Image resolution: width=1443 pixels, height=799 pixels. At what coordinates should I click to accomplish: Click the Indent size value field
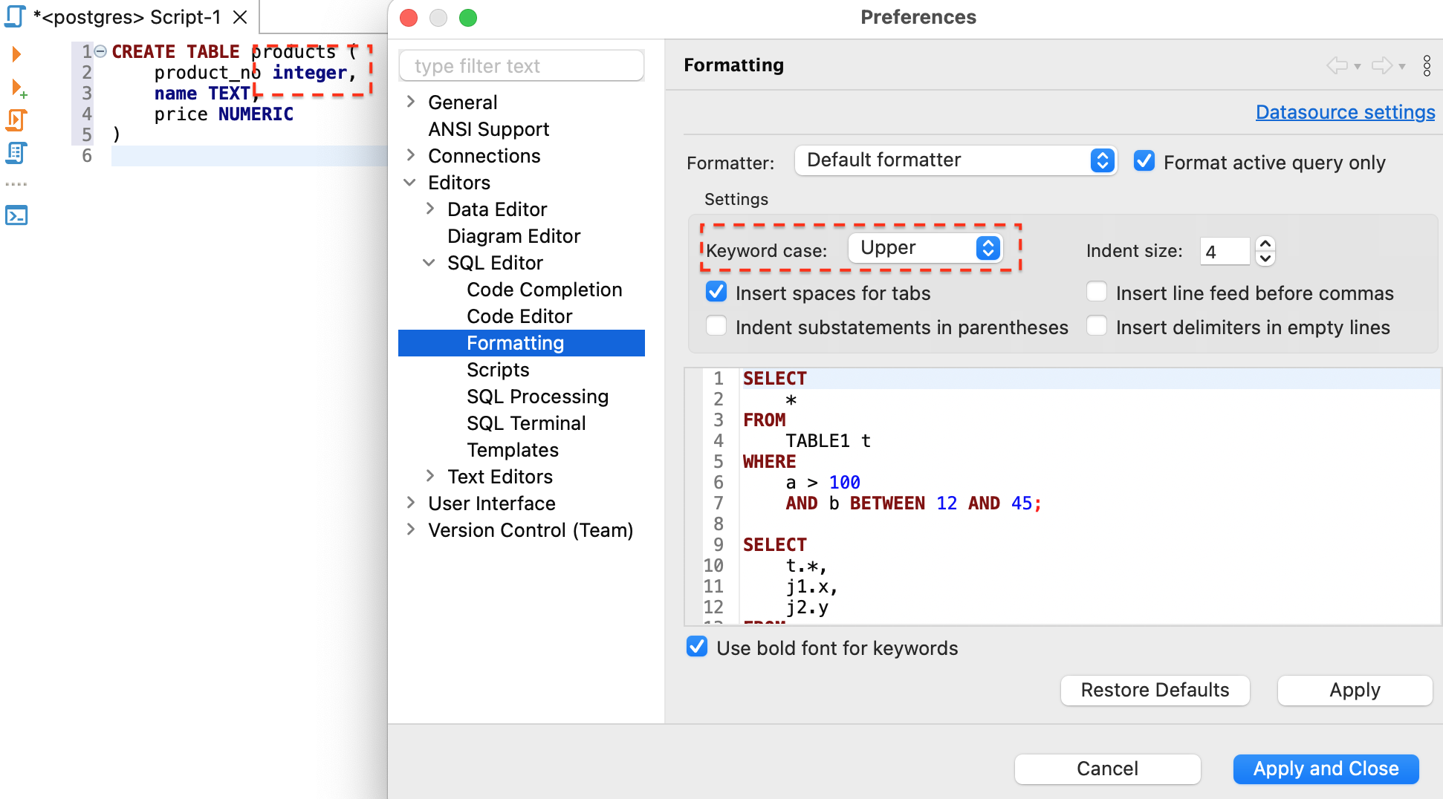point(1225,251)
